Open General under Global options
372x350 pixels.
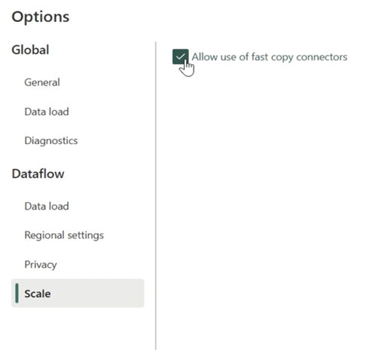tap(42, 82)
